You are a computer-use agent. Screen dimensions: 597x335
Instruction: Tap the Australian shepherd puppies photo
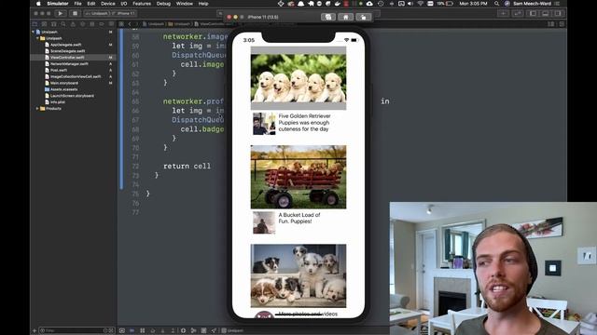click(298, 275)
